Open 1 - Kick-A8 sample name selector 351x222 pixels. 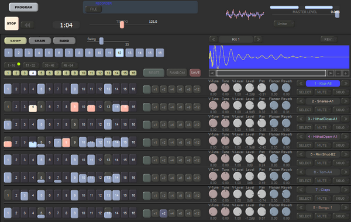point(323,84)
